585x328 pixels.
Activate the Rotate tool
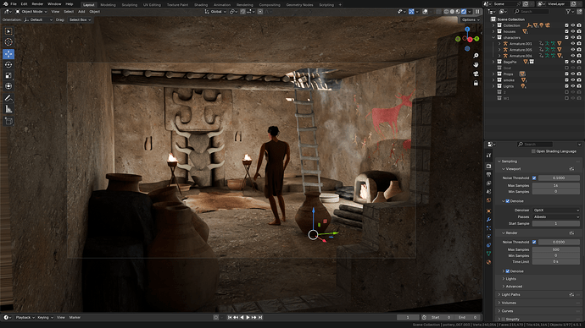(x=8, y=65)
